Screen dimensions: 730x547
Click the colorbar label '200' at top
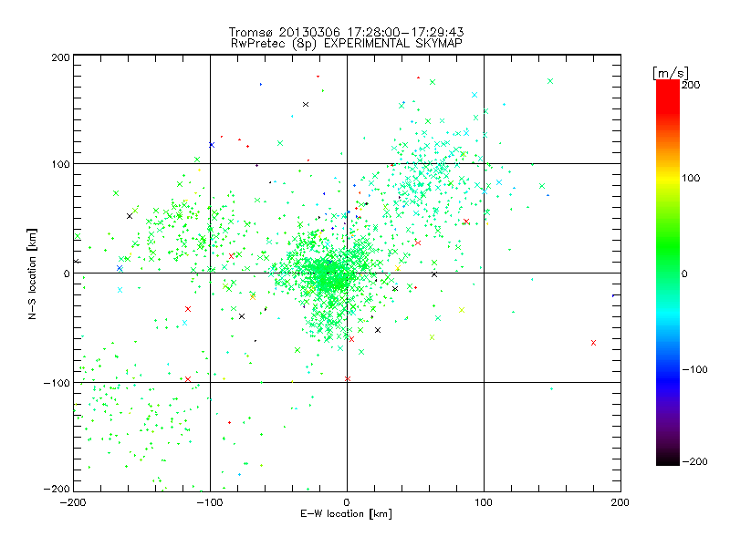point(691,85)
